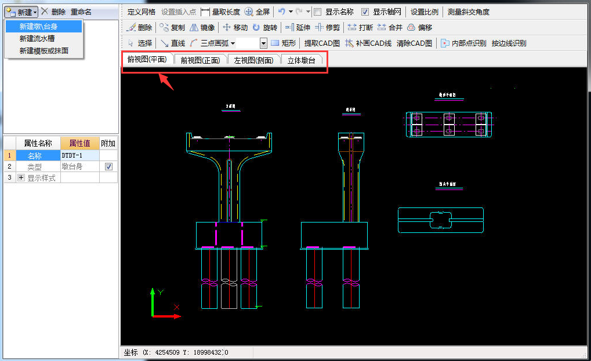Toggle the 附加 checkbox in 类型 row
The image size is (591, 361).
(x=108, y=167)
